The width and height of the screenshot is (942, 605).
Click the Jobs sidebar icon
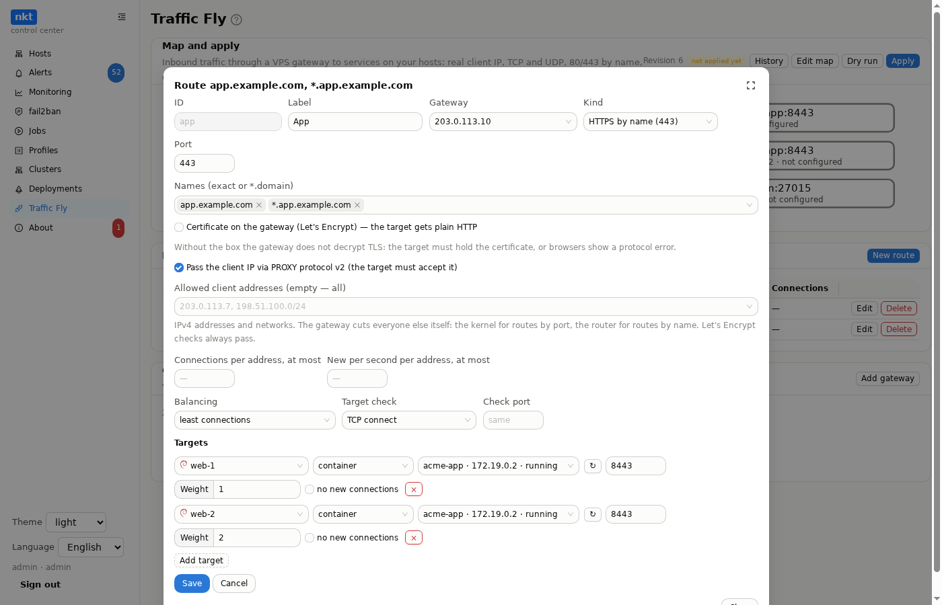[x=19, y=131]
